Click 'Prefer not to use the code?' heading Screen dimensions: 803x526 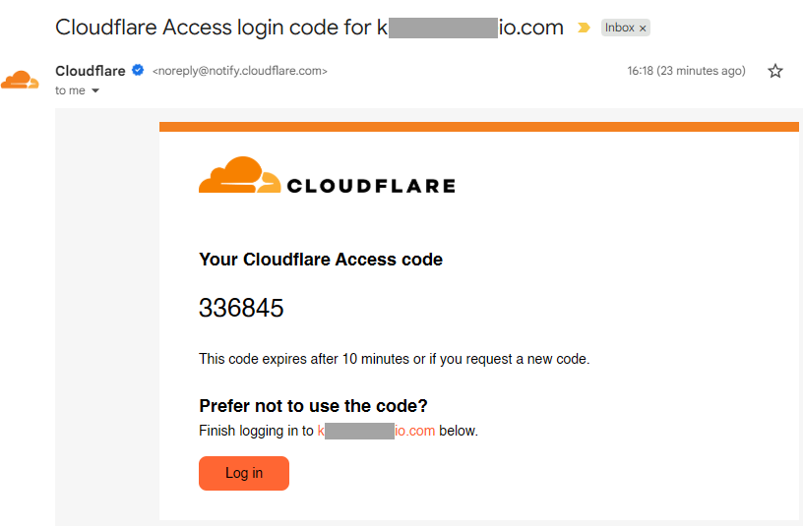[x=313, y=406]
